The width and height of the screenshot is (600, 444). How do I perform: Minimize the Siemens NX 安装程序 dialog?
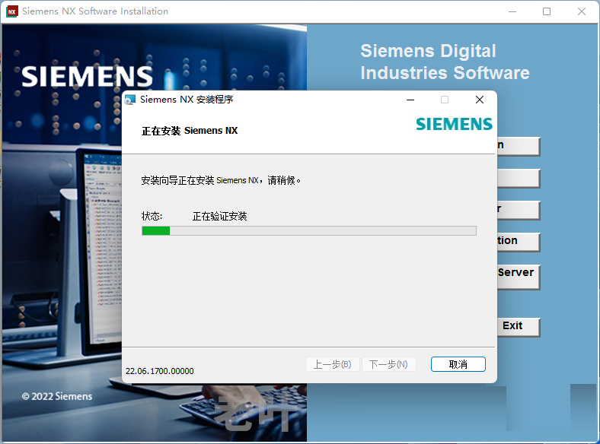pos(410,100)
